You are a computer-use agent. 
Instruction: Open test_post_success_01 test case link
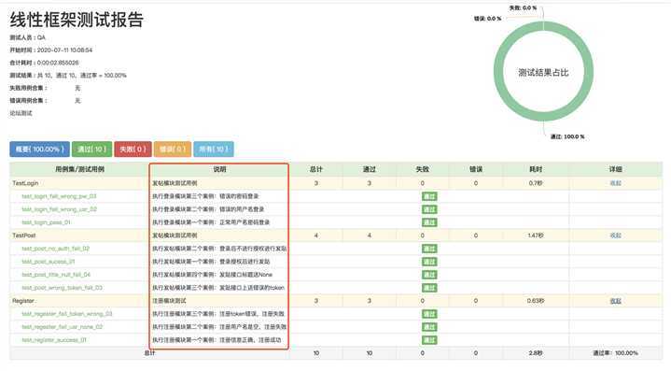tap(49, 262)
